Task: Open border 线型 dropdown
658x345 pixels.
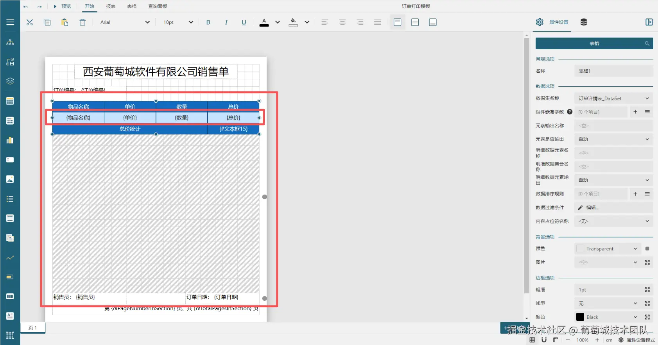Action: click(x=608, y=303)
